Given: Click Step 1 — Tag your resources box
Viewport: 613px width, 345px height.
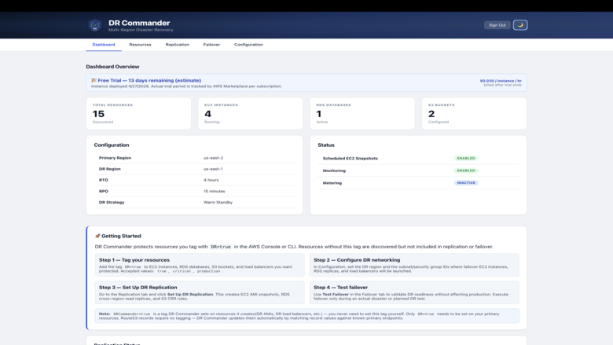Looking at the screenshot, I should click(200, 265).
